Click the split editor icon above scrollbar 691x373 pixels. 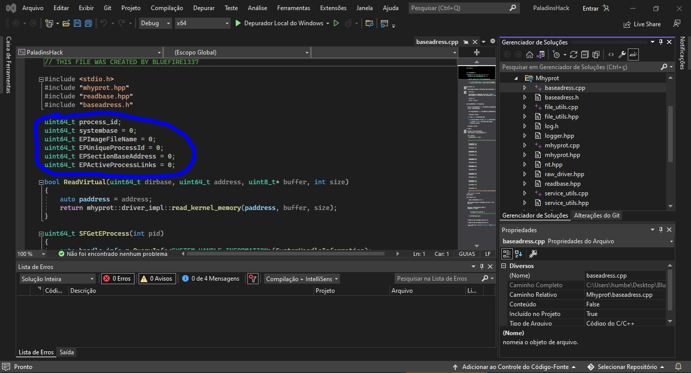point(477,52)
